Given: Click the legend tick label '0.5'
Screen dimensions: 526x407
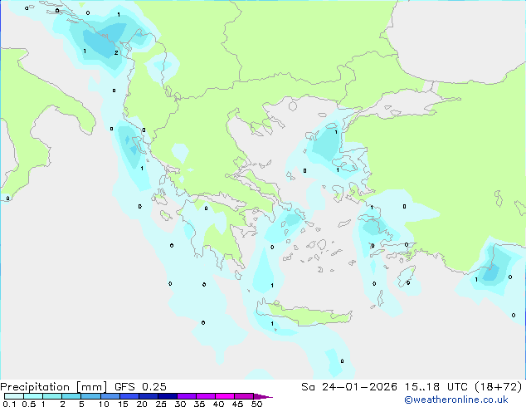Looking at the screenshot, I should coord(29,404).
